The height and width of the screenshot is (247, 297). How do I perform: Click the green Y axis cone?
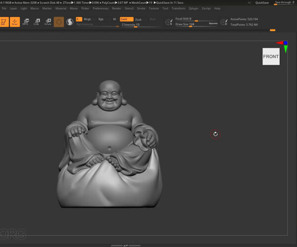[286, 49]
